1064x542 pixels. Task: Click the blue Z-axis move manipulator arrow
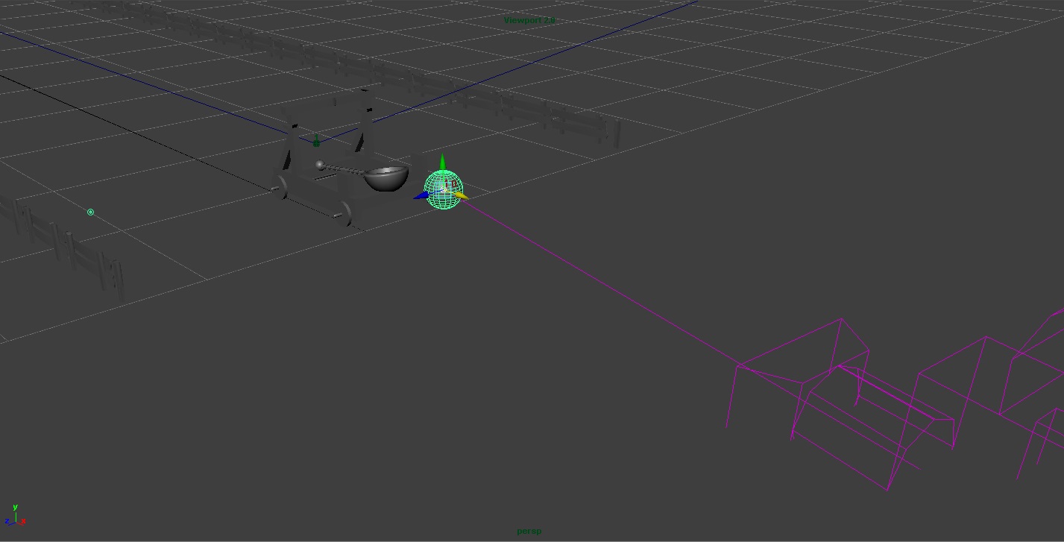click(x=421, y=196)
